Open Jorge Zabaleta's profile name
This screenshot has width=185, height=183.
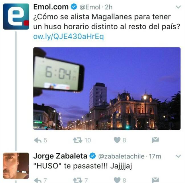coord(60,156)
